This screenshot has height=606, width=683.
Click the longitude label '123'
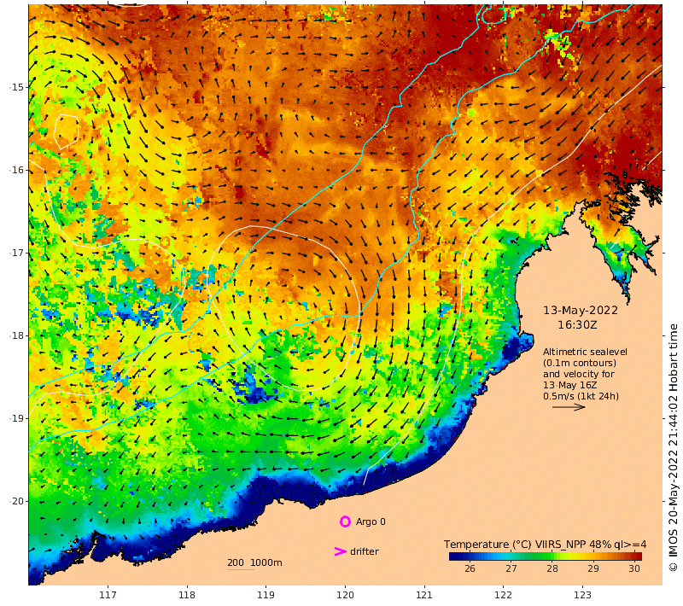[x=582, y=595]
